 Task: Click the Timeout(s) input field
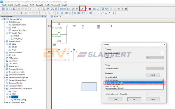[155, 94]
